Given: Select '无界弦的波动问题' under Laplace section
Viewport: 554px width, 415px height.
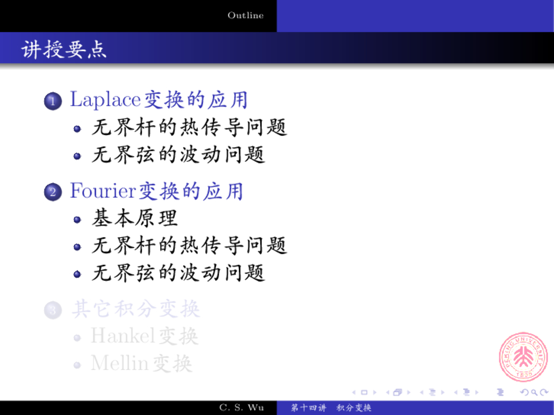Looking at the screenshot, I should (179, 155).
